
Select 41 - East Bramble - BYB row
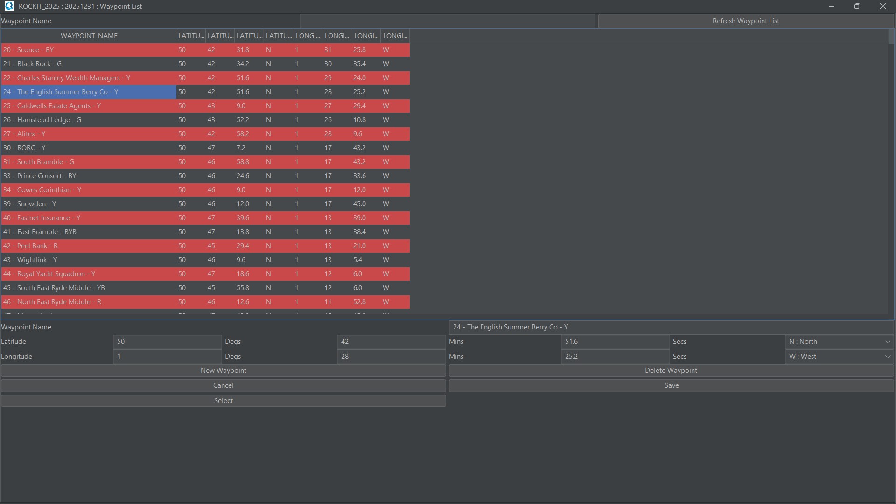point(89,232)
